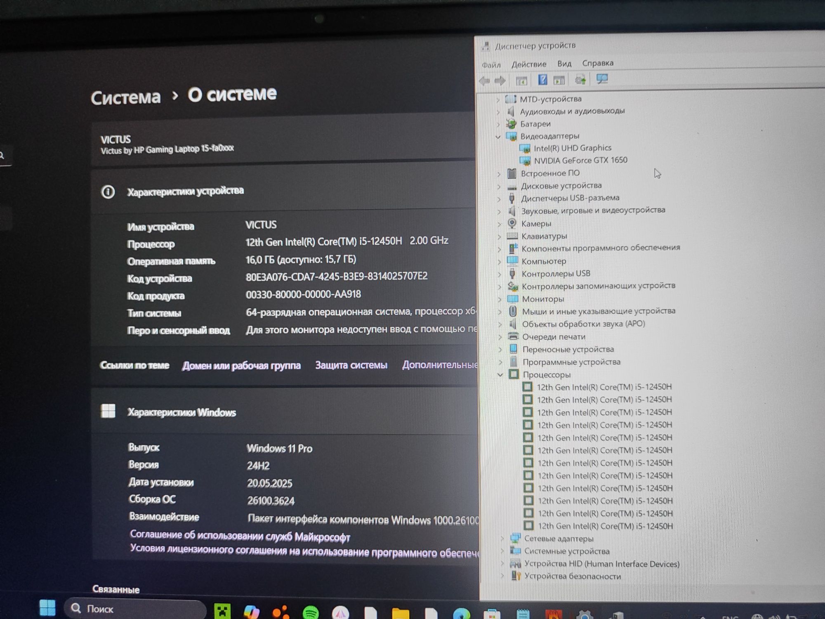
Task: Expand the Аудиовходы и аудиовыходы node
Action: click(x=498, y=112)
